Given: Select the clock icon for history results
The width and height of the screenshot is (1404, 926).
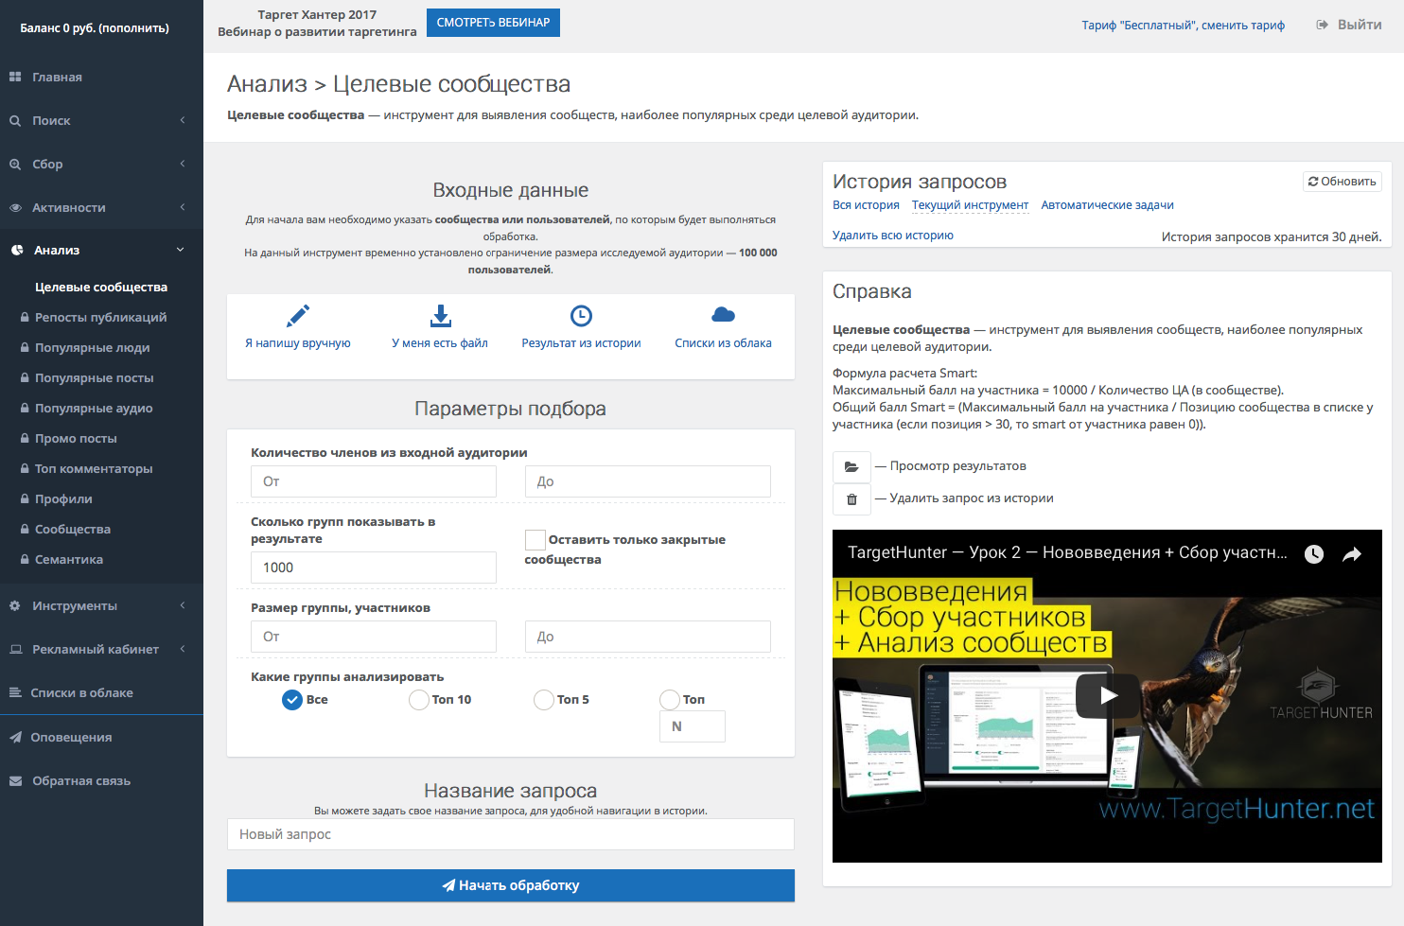Looking at the screenshot, I should pos(581,316).
